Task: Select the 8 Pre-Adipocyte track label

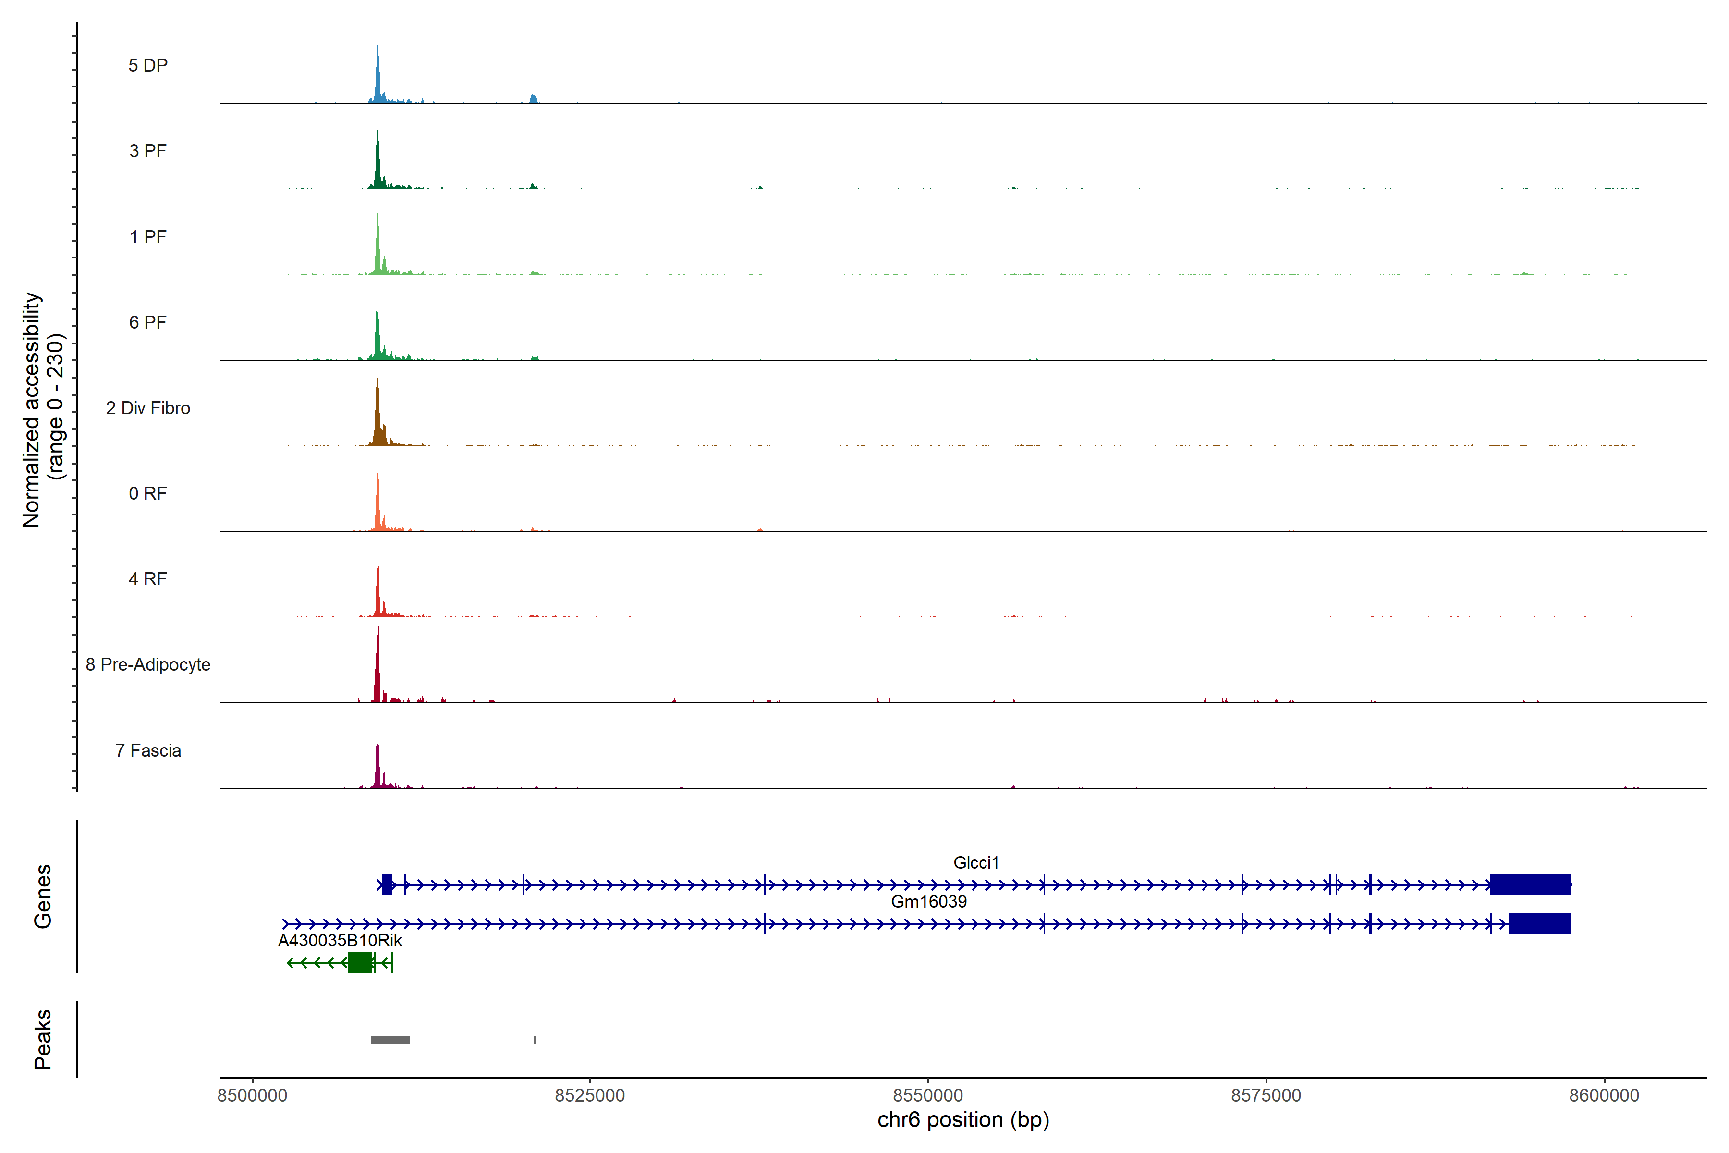Action: pyautogui.click(x=148, y=665)
